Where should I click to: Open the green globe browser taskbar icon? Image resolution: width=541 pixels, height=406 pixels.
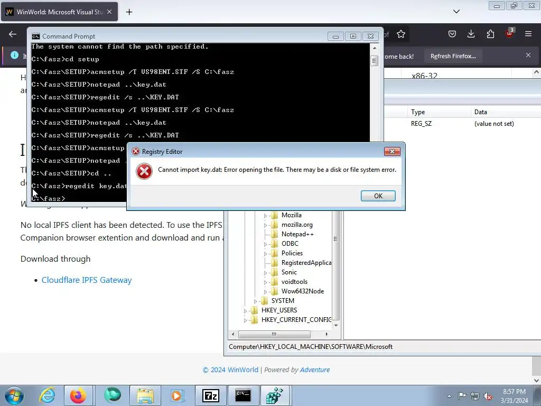113,395
